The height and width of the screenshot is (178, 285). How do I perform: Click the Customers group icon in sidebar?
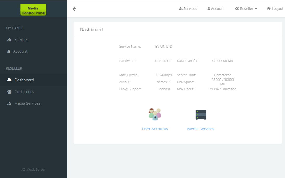pos(9,91)
